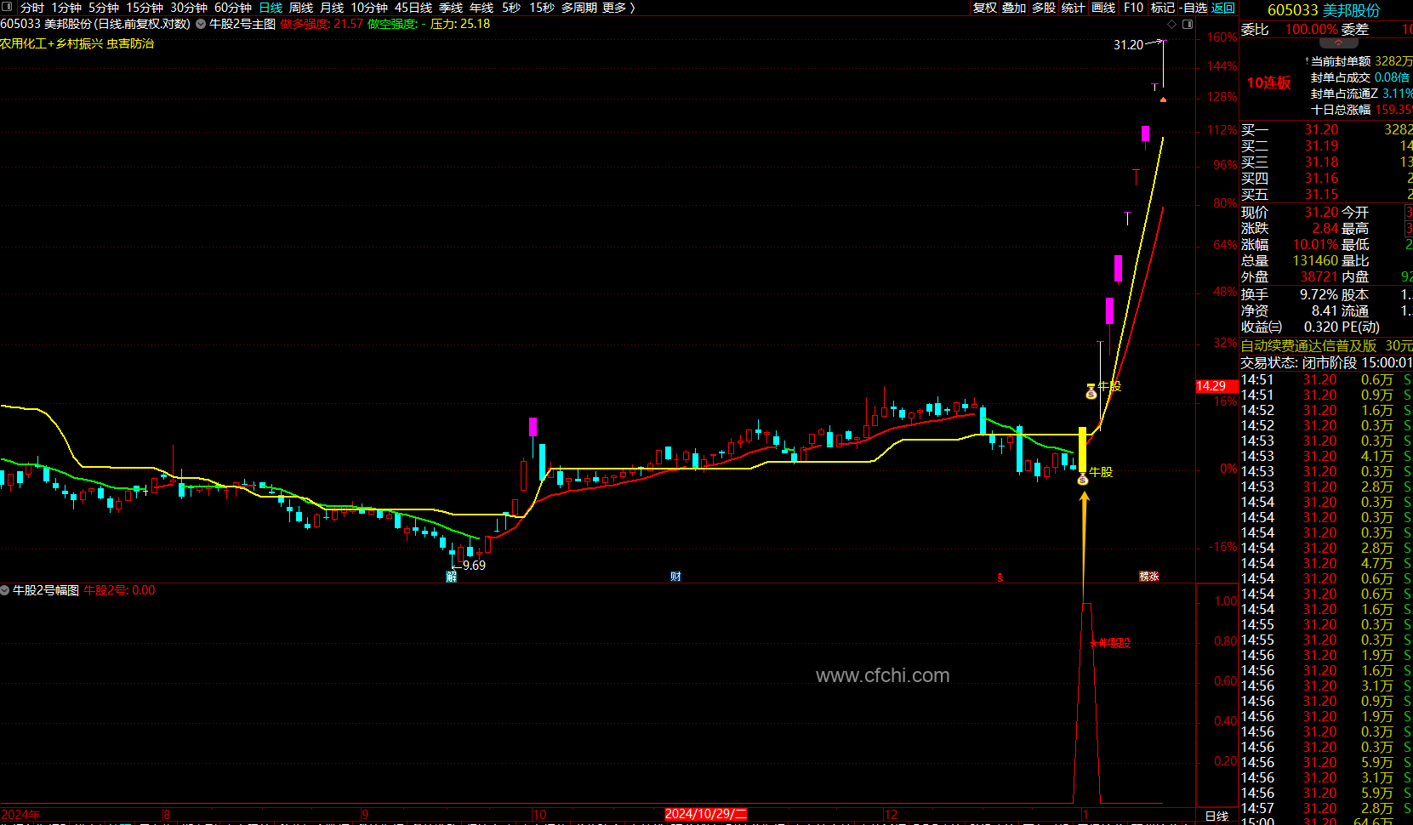Click the 复权 toolbar button
Image resolution: width=1413 pixels, height=825 pixels.
(x=984, y=8)
